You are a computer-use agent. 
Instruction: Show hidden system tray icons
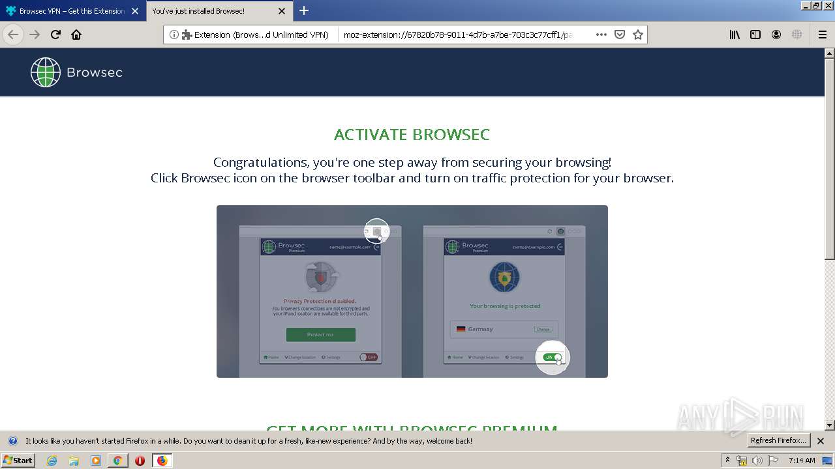728,461
